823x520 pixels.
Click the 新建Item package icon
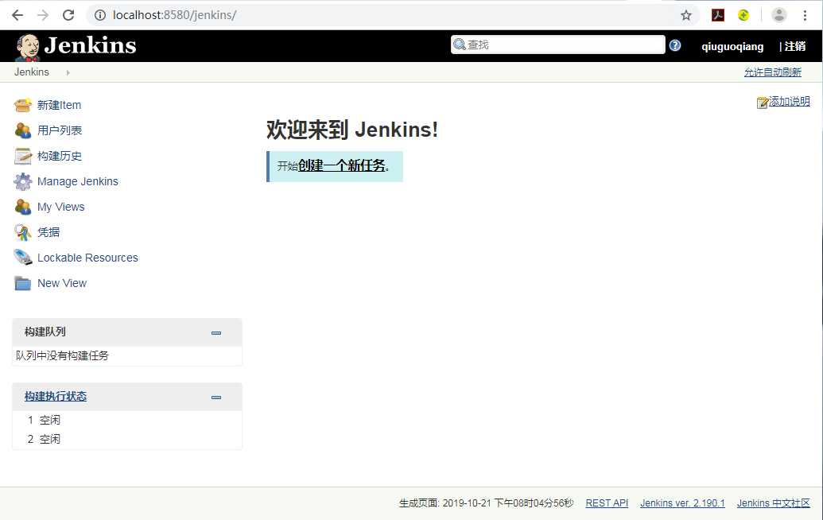point(22,105)
